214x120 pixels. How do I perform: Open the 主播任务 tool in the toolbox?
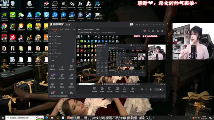pyautogui.click(x=71, y=67)
